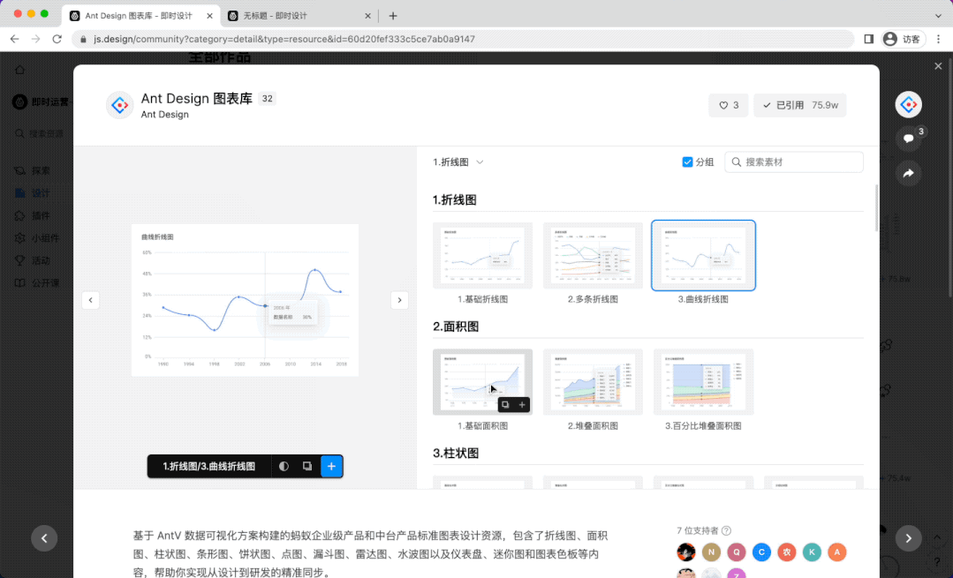Open the browser side panel icon
Screen dimensions: 953x578
coord(868,39)
